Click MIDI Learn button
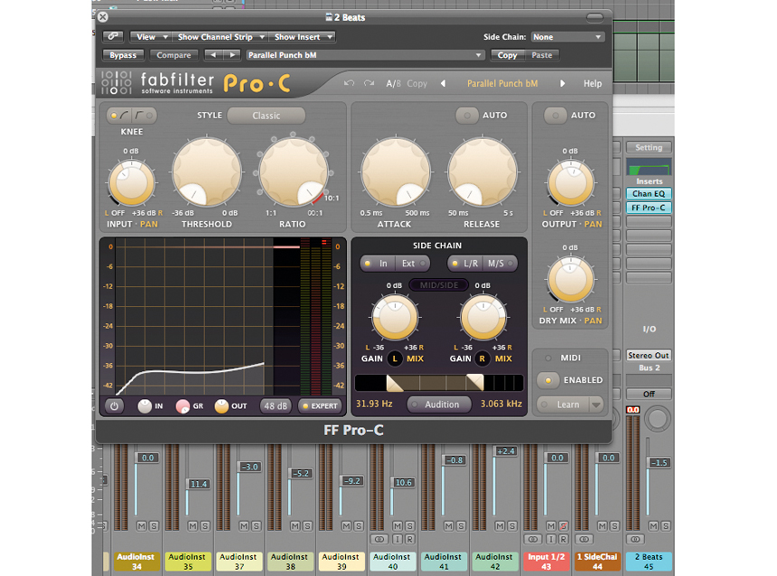 click(564, 404)
